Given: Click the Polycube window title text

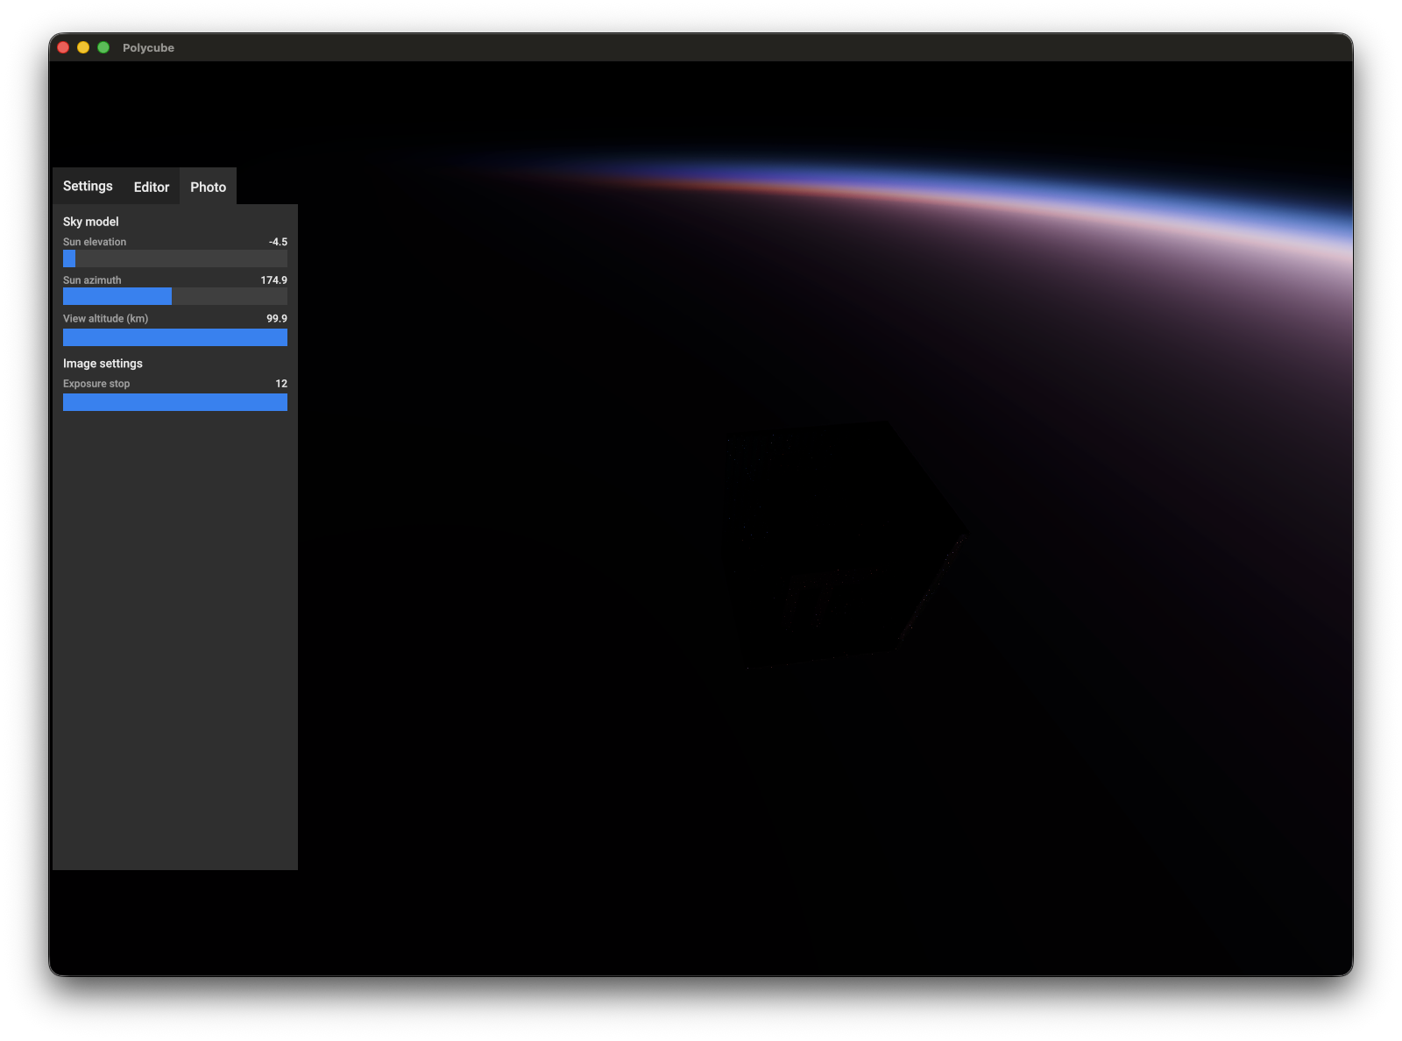Looking at the screenshot, I should pos(148,48).
